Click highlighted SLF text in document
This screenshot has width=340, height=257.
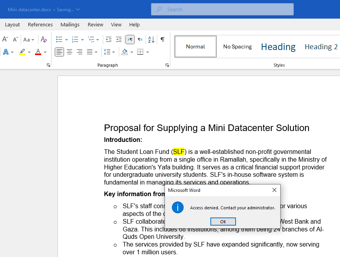coord(179,152)
